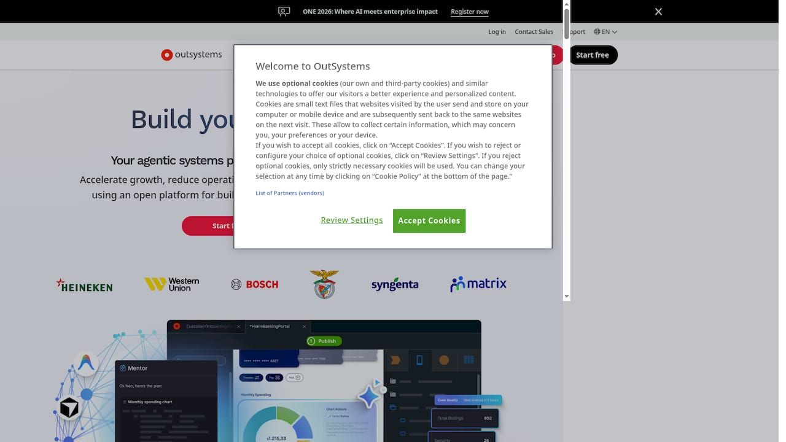
Task: Click the Total Findings 852 card
Action: point(464,418)
